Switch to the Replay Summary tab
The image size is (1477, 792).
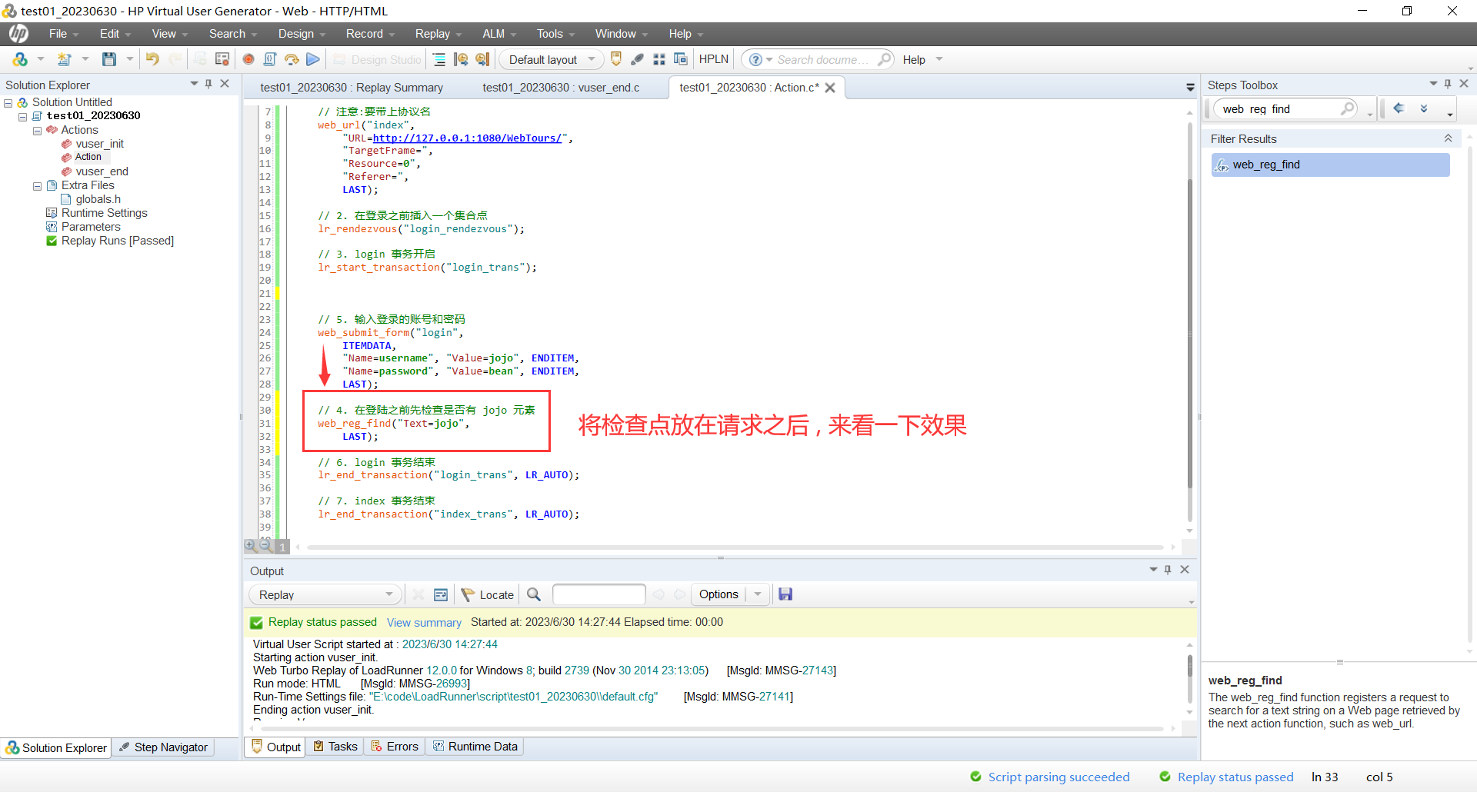tap(352, 88)
